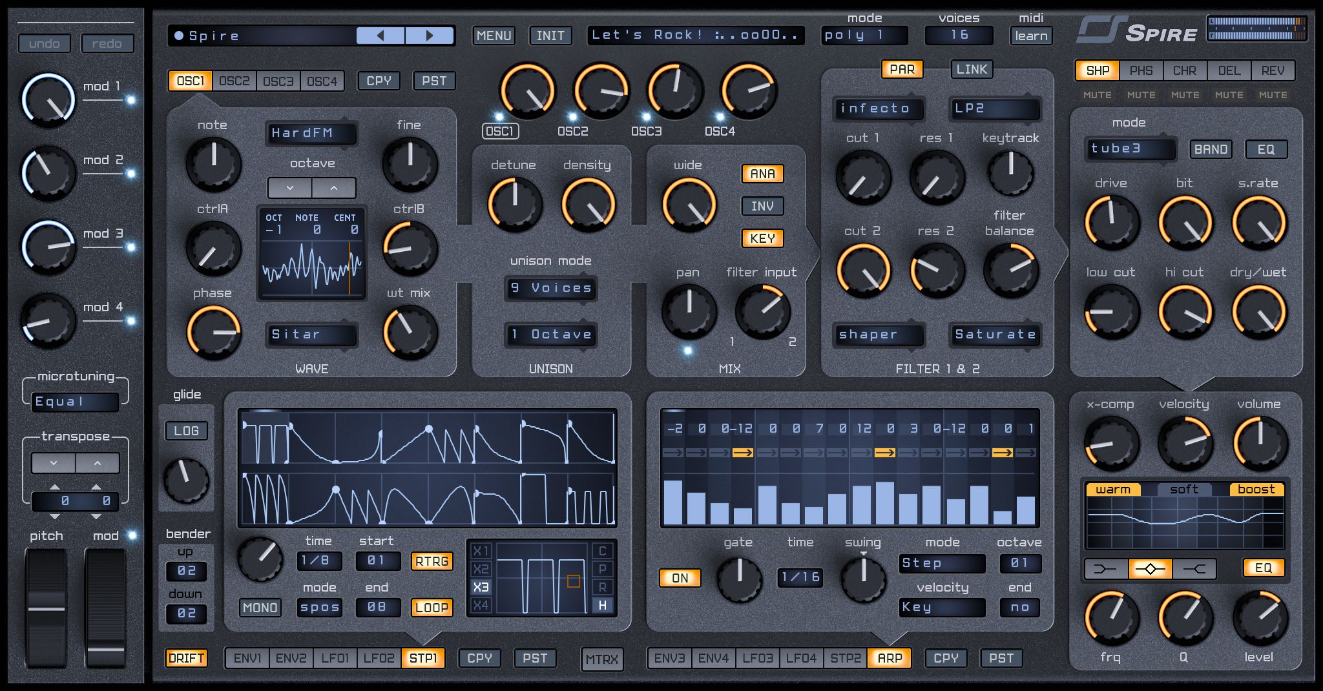The width and height of the screenshot is (1323, 691).
Task: Open the HardFM oscillator mode dropdown
Action: click(x=311, y=133)
